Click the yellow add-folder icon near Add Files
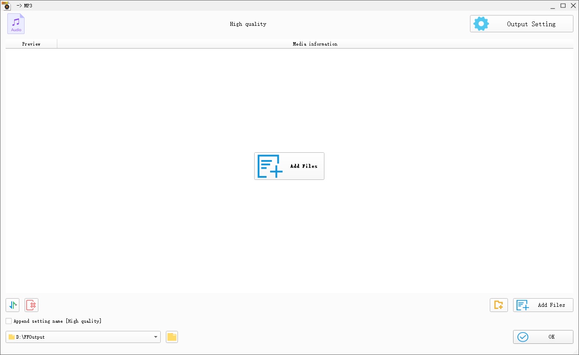 pyautogui.click(x=498, y=305)
